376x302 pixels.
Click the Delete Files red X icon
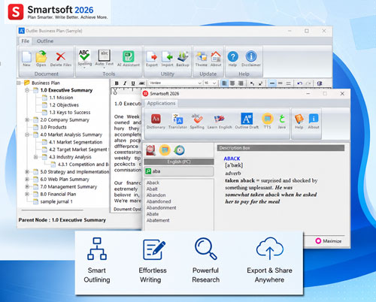61,56
